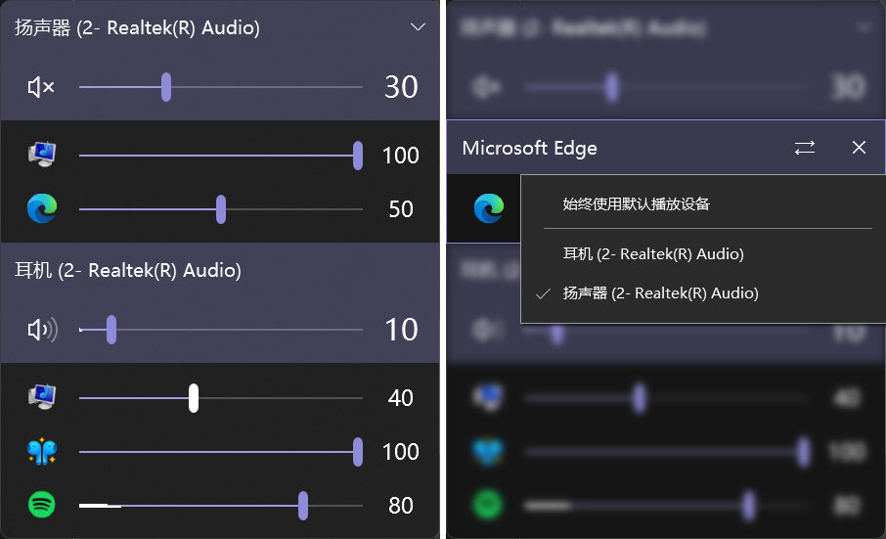Click System Sounds icon under 扬声器

click(41, 155)
